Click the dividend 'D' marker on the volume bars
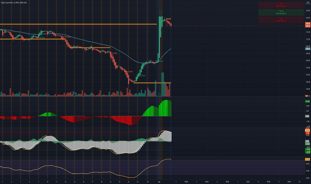This screenshot has width=311, height=184. point(74,94)
